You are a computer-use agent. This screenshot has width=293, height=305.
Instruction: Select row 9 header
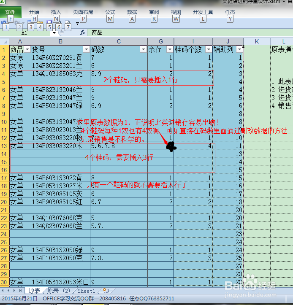coord(5,113)
